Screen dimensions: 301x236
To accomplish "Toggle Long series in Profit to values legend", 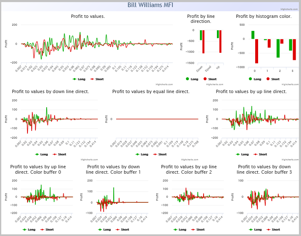I will tap(79, 79).
